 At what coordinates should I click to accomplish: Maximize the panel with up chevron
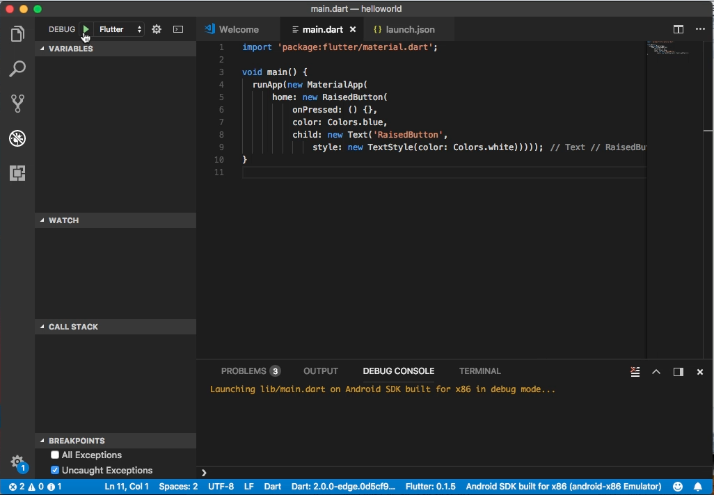656,372
